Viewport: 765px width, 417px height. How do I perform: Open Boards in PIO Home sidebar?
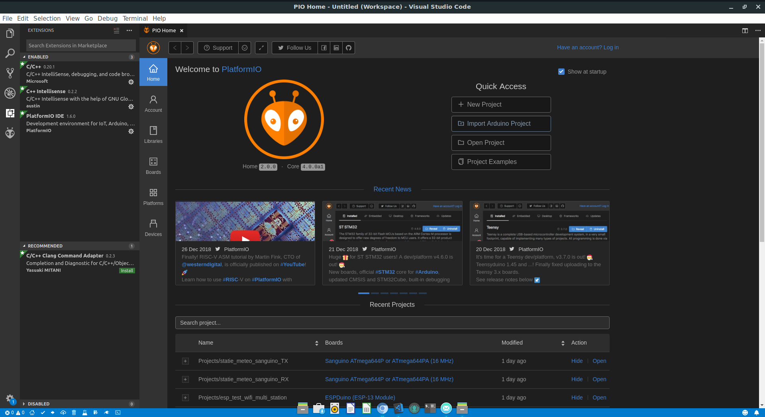153,166
